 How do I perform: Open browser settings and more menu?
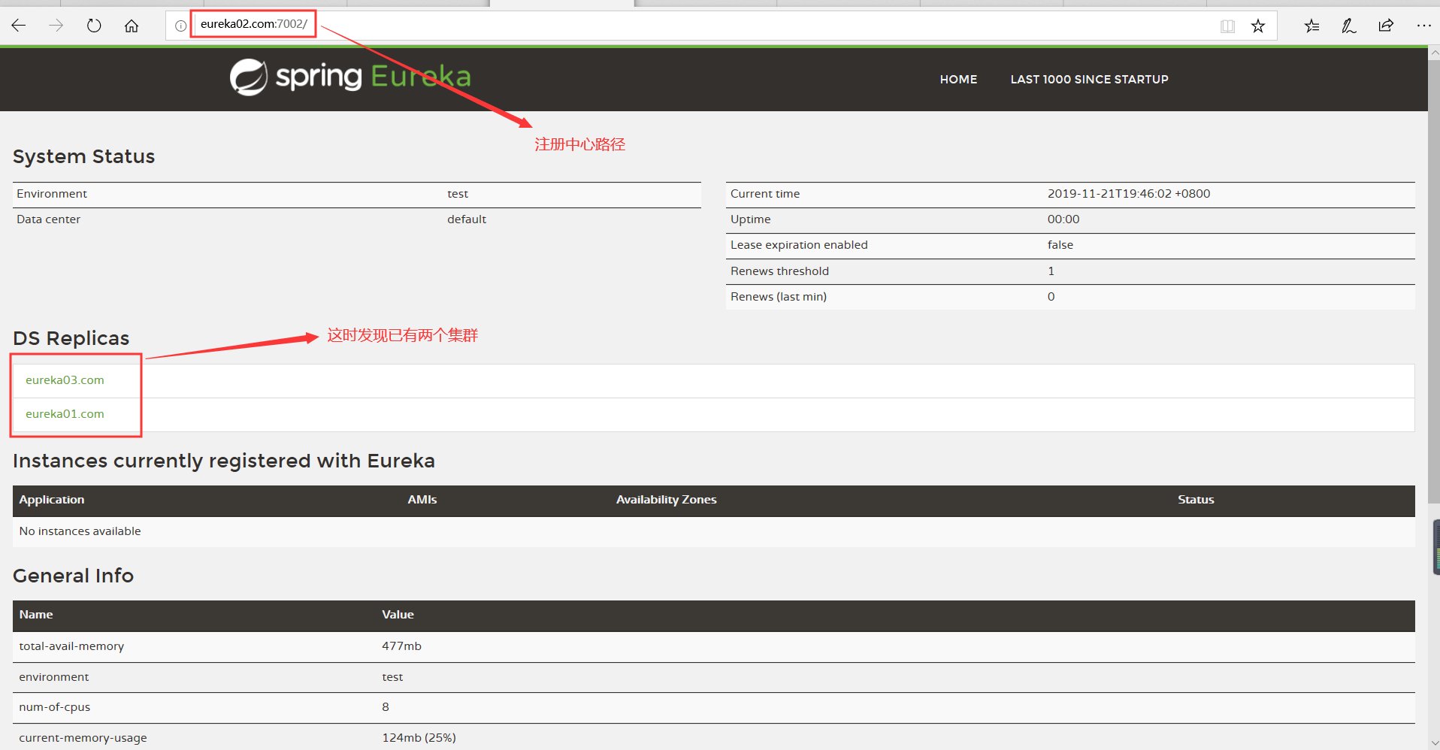pyautogui.click(x=1423, y=26)
